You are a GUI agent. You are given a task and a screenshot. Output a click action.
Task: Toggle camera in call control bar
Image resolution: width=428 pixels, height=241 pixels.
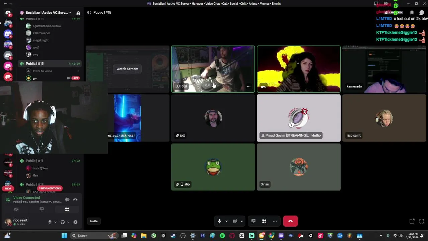point(235,221)
